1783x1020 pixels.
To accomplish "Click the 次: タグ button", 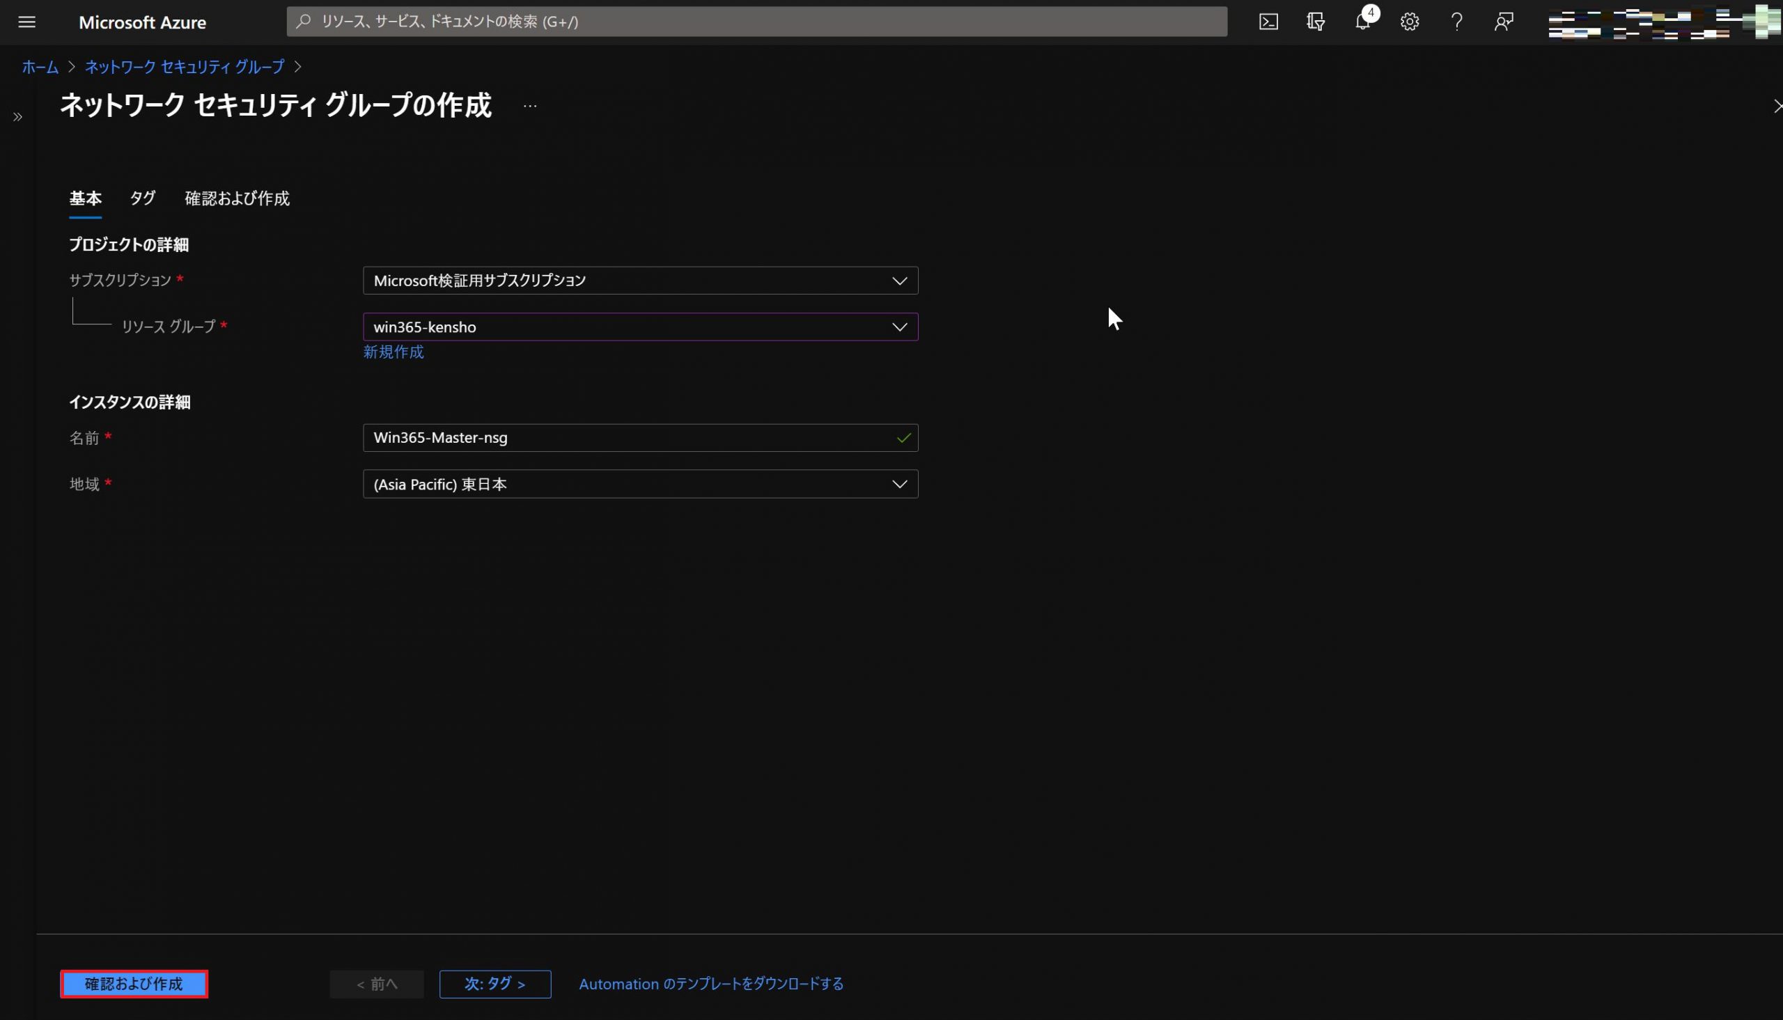I will coord(495,984).
